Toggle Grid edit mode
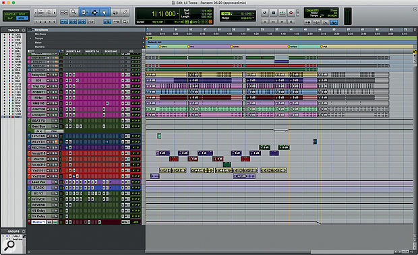The image size is (418, 255). tap(22, 18)
